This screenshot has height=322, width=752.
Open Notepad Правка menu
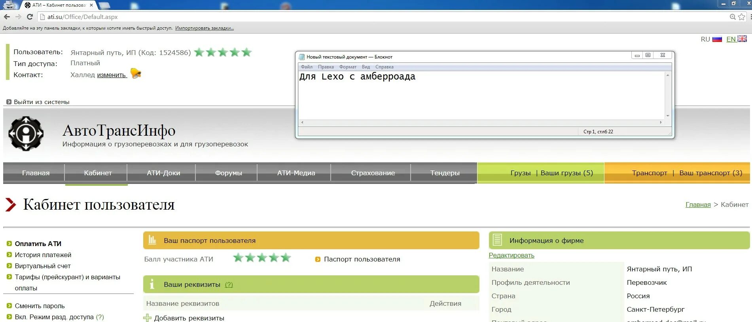326,67
